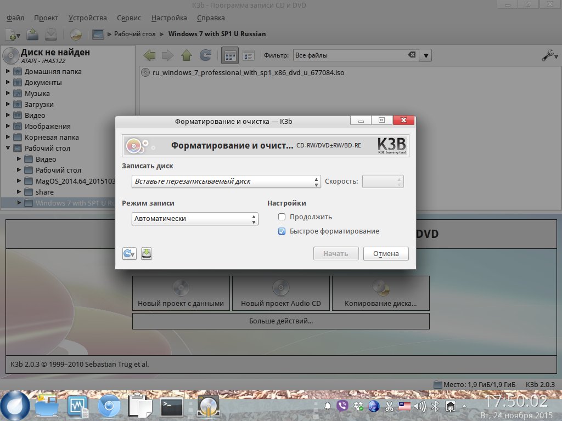562x421 pixels.
Task: Reload the file browser view
Action: coord(205,55)
